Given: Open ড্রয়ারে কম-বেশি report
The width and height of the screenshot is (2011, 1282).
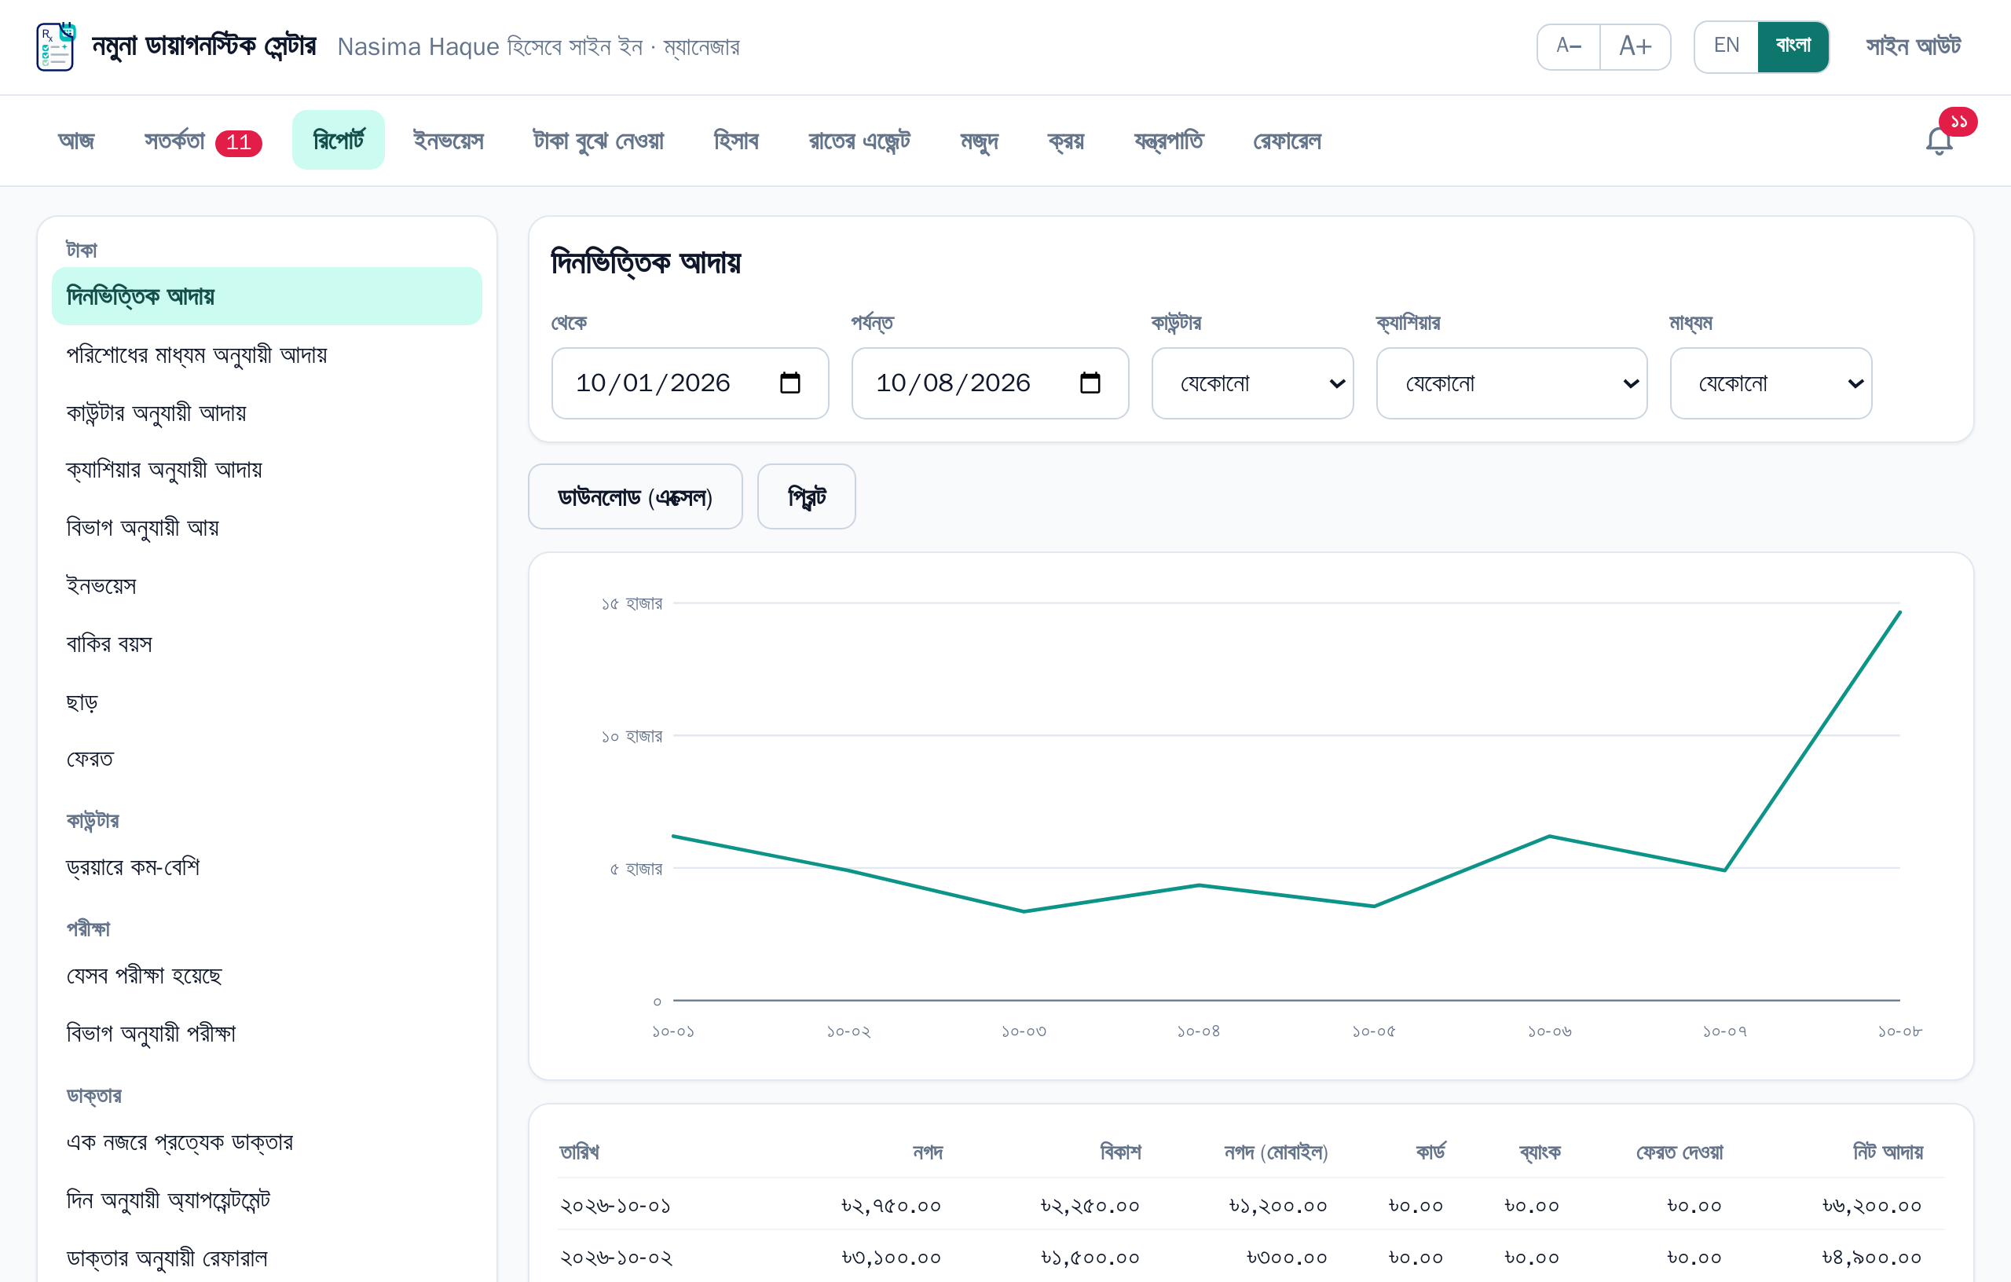Looking at the screenshot, I should coord(266,867).
